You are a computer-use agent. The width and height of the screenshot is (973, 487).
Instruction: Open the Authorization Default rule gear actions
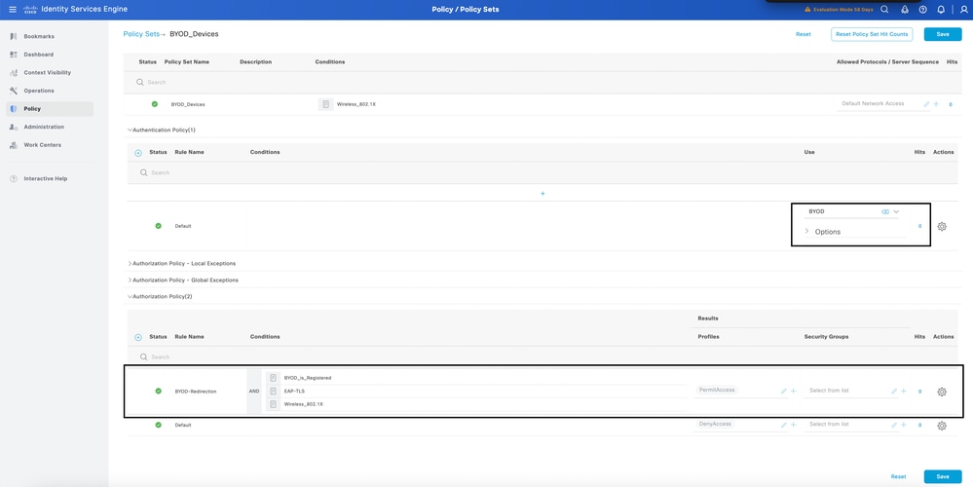pyautogui.click(x=942, y=426)
